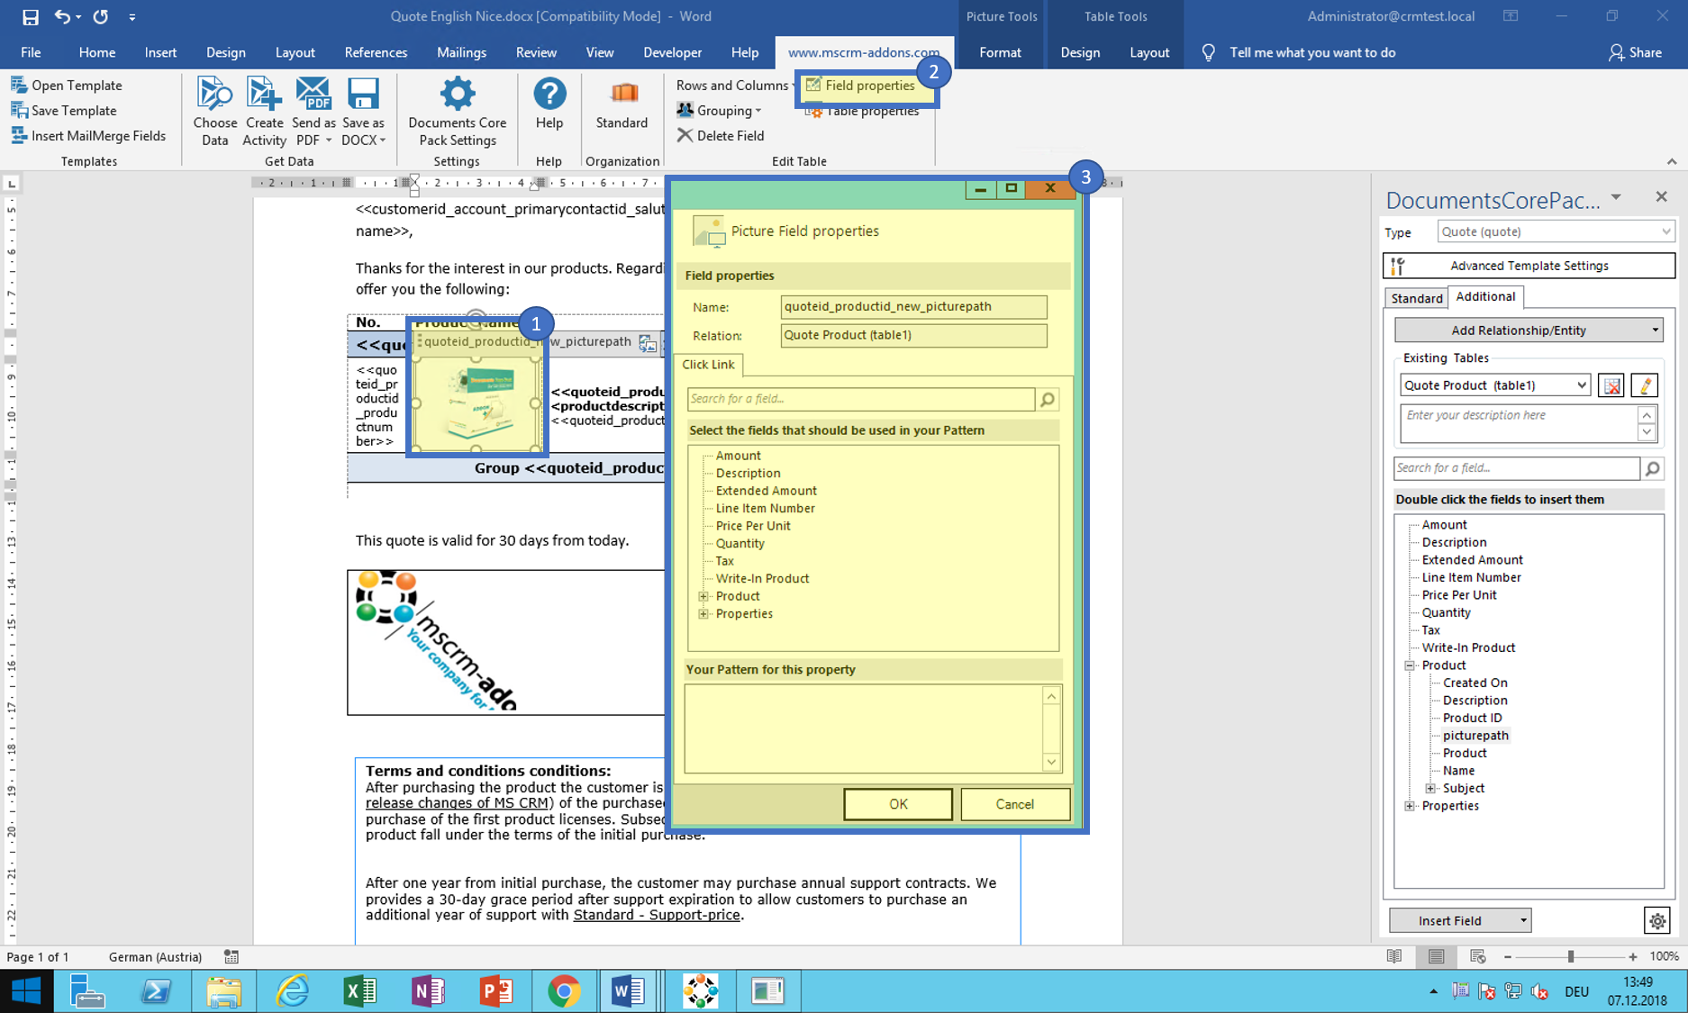This screenshot has width=1688, height=1013.
Task: Open the task pane options dropdown arrow
Action: [x=1616, y=197]
